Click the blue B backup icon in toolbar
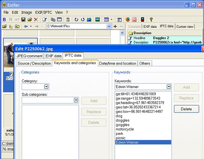The image size is (204, 159). (x=4, y=19)
